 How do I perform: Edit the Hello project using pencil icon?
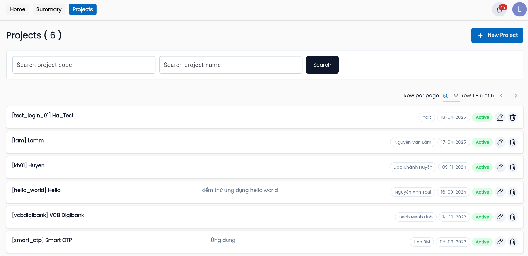point(500,192)
